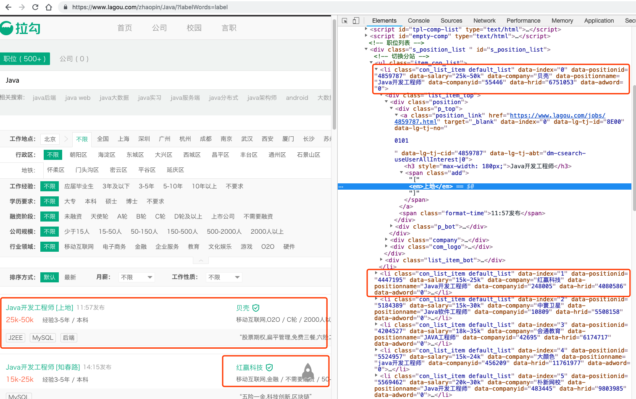This screenshot has height=399, width=636.
Task: Open the Lagou logo
Action: pos(20,28)
